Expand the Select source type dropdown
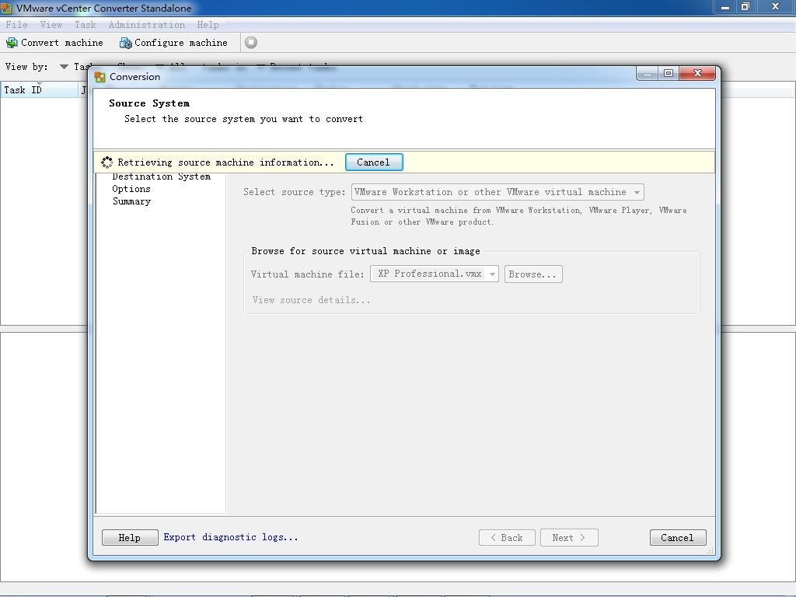Image resolution: width=796 pixels, height=597 pixels. pyautogui.click(x=637, y=193)
